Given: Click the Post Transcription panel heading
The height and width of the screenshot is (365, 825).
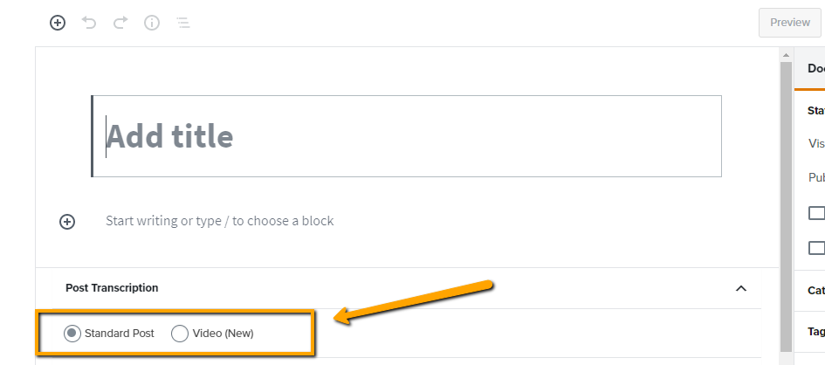Looking at the screenshot, I should 112,288.
